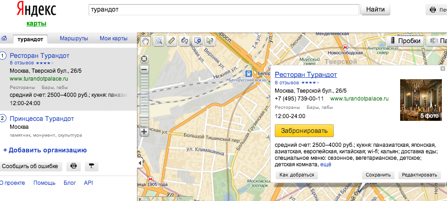Click Редактировать button in popup
Screen dimensions: 447x201
[419, 175]
